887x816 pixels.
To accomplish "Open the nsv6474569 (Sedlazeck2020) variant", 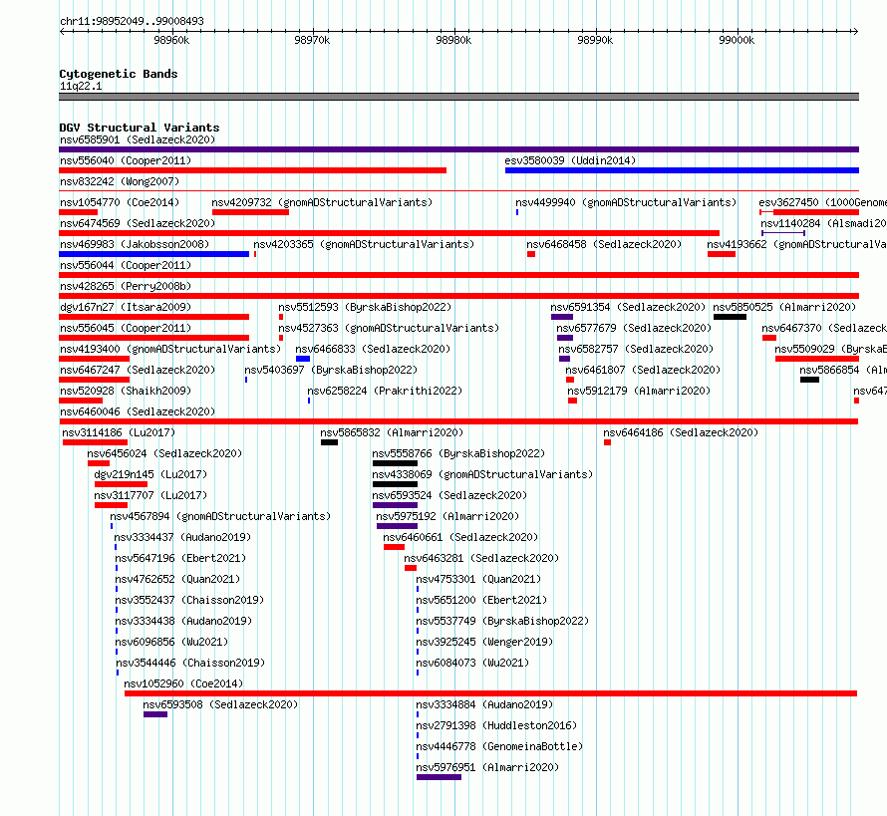I will coord(390,233).
